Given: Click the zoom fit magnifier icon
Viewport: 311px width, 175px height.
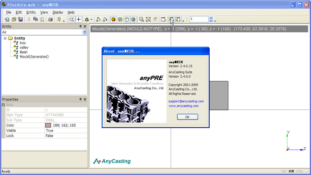Looking at the screenshot, I should (148, 19).
